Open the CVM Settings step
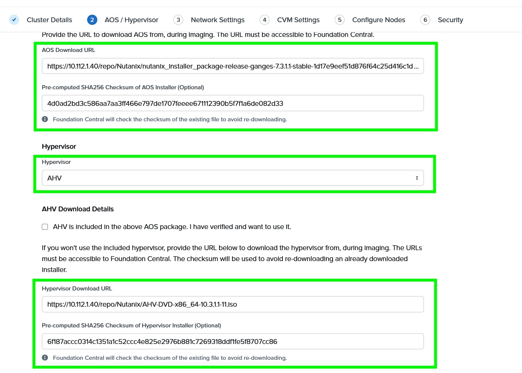Viewport: 522px width, 373px height. (298, 20)
